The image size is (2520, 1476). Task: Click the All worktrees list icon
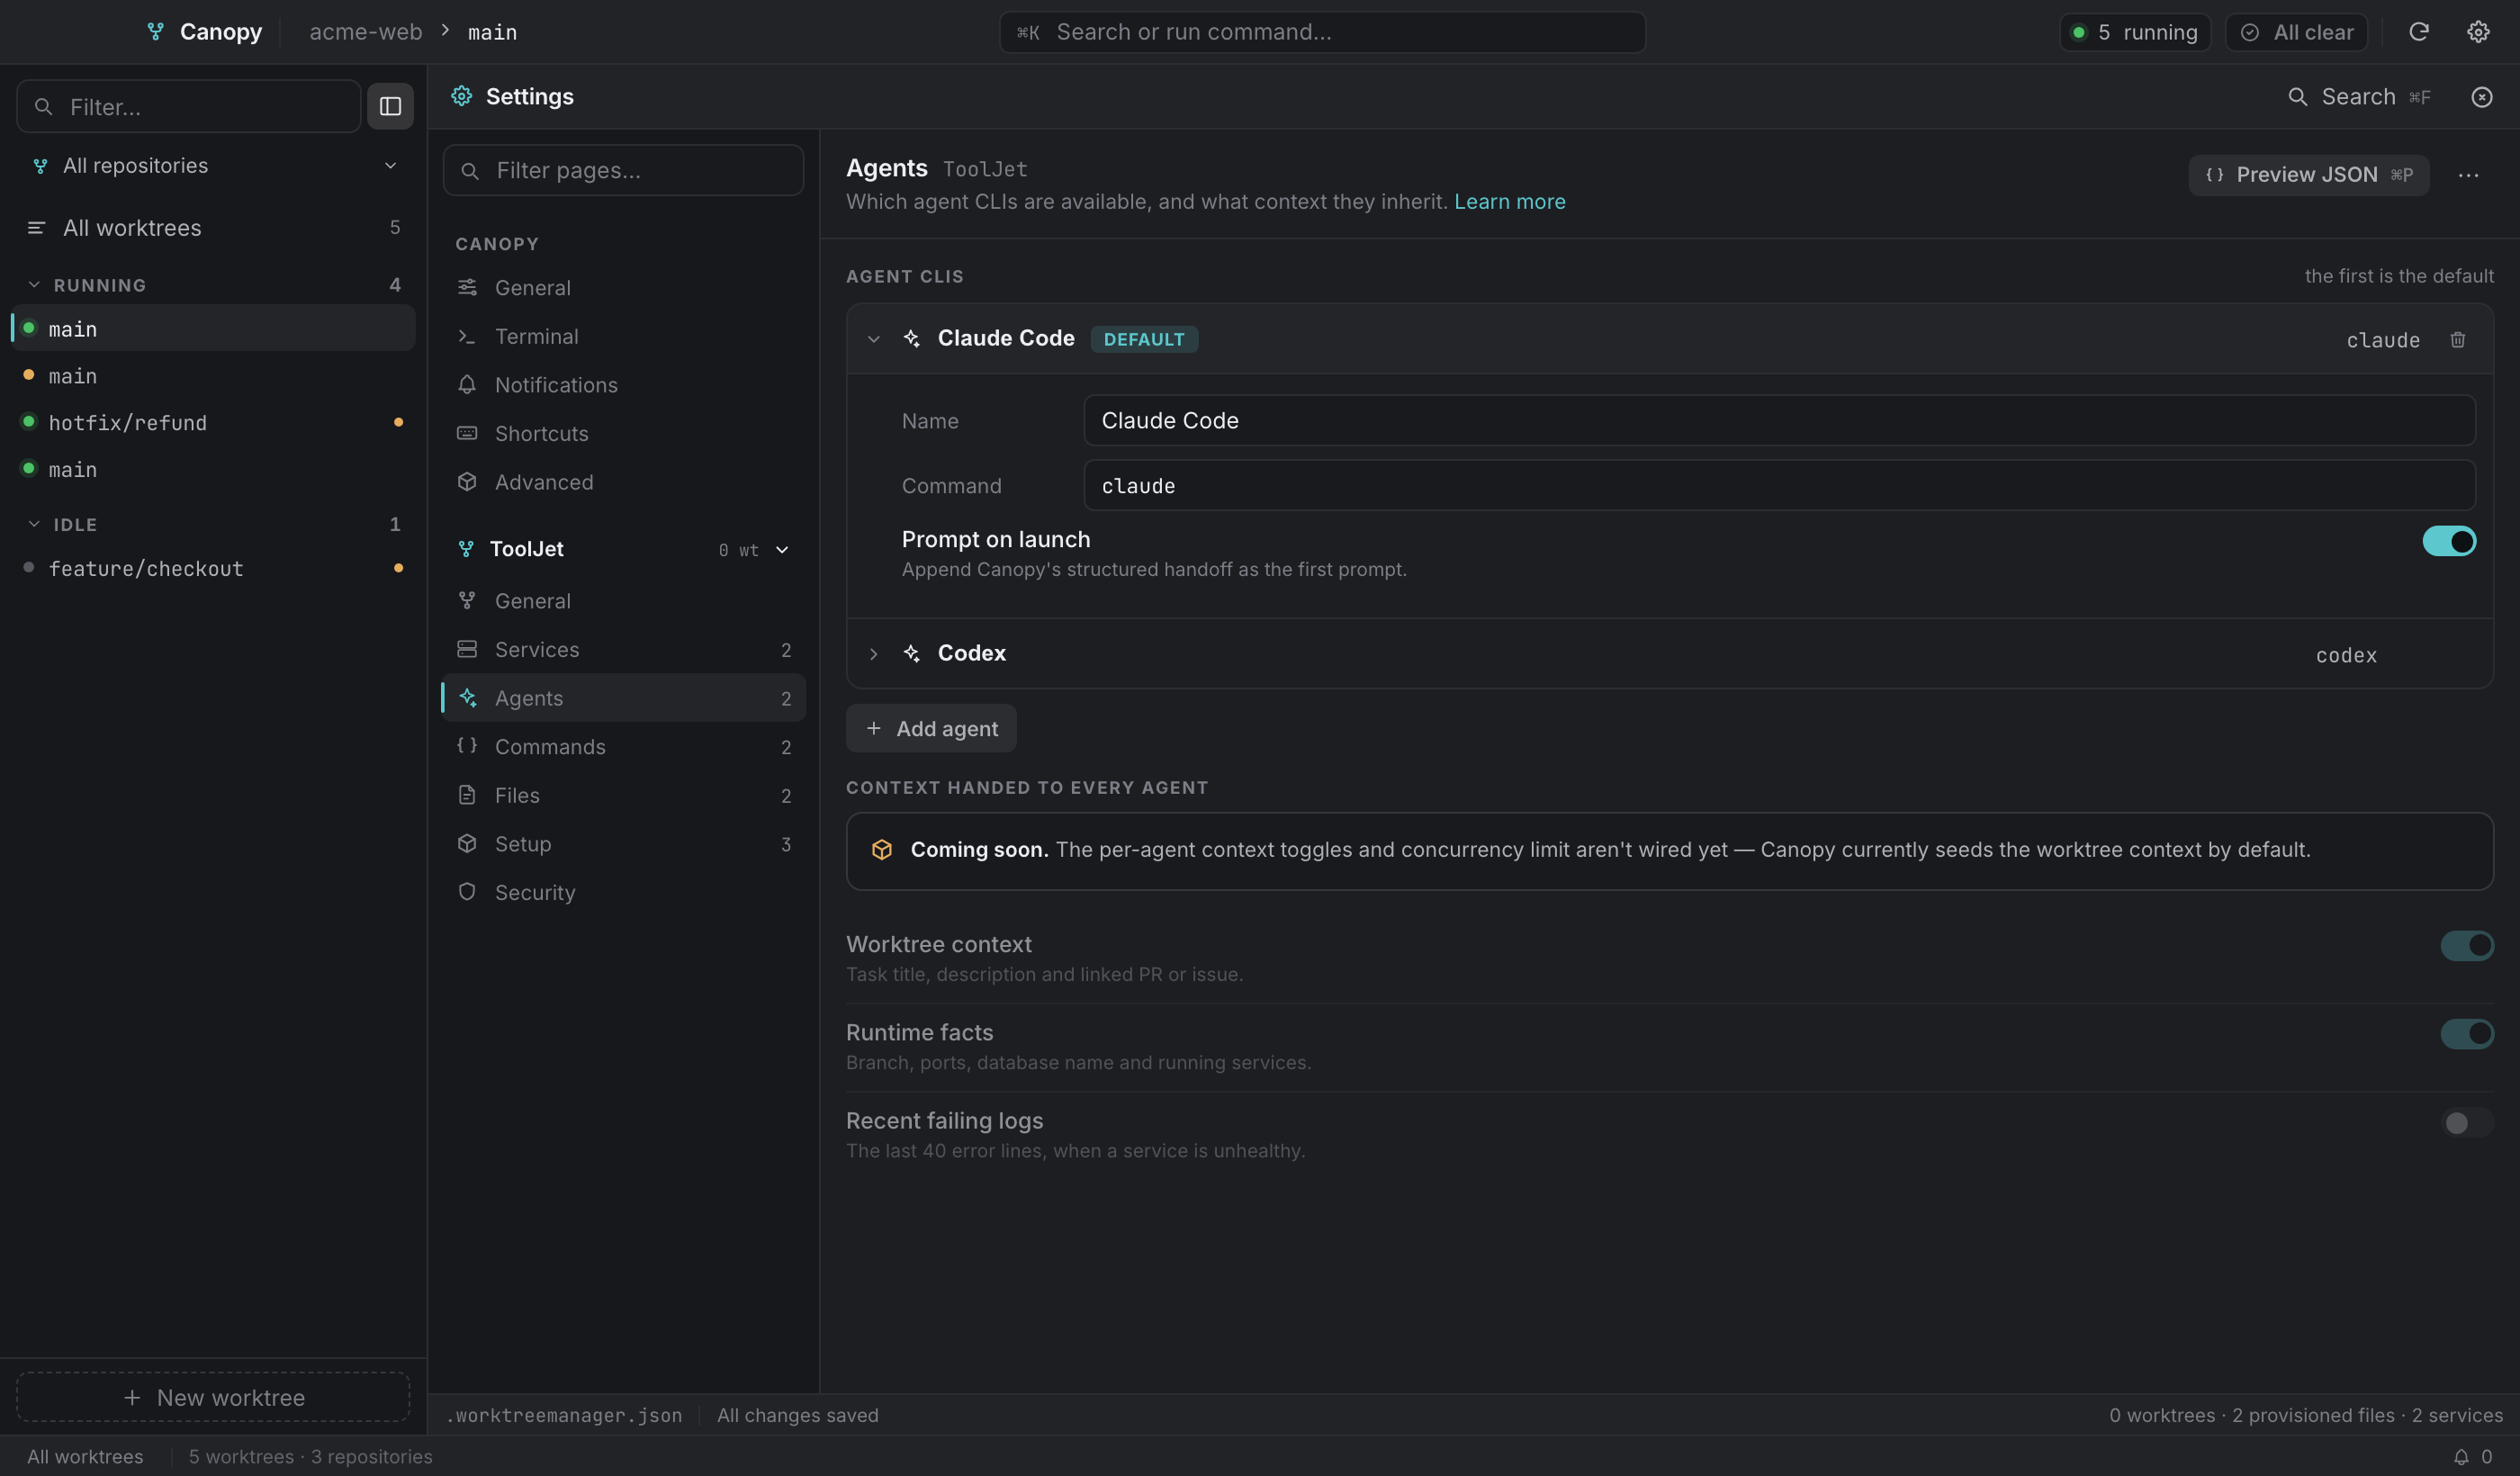36,228
